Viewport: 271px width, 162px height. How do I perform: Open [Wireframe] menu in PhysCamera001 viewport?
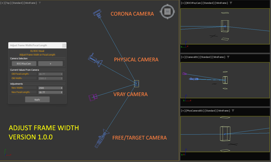(x=224, y=111)
